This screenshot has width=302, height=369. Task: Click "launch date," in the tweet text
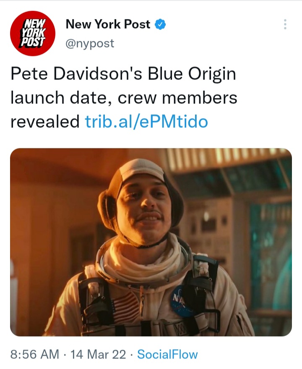tap(61, 98)
